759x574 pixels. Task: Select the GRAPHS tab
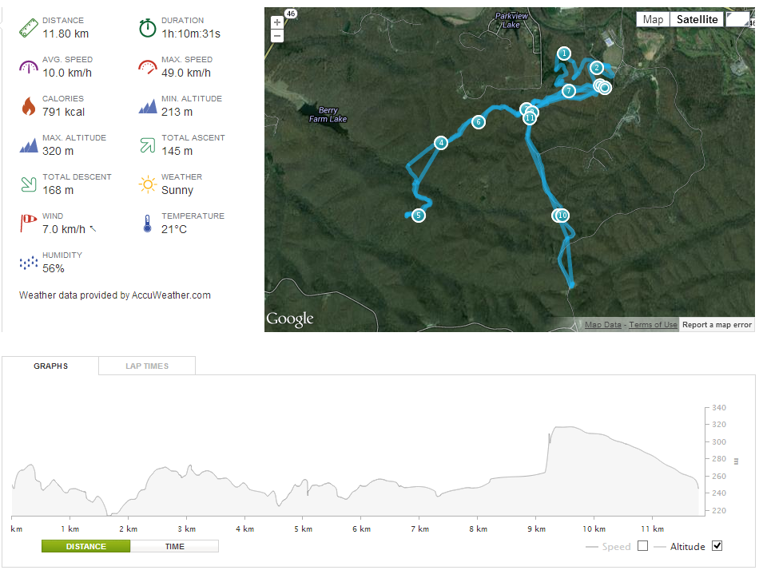pyautogui.click(x=51, y=366)
